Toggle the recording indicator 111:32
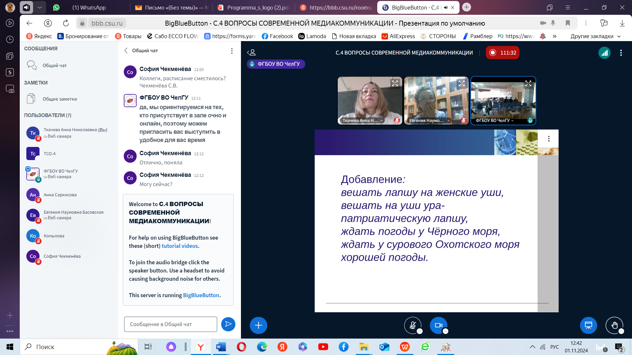The height and width of the screenshot is (355, 632). [x=502, y=53]
